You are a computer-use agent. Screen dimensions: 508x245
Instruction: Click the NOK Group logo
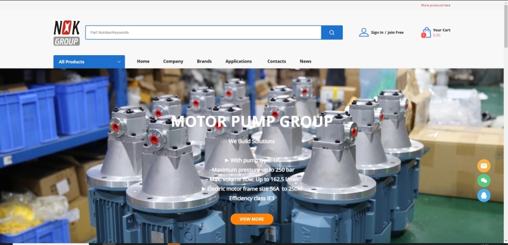click(x=66, y=32)
